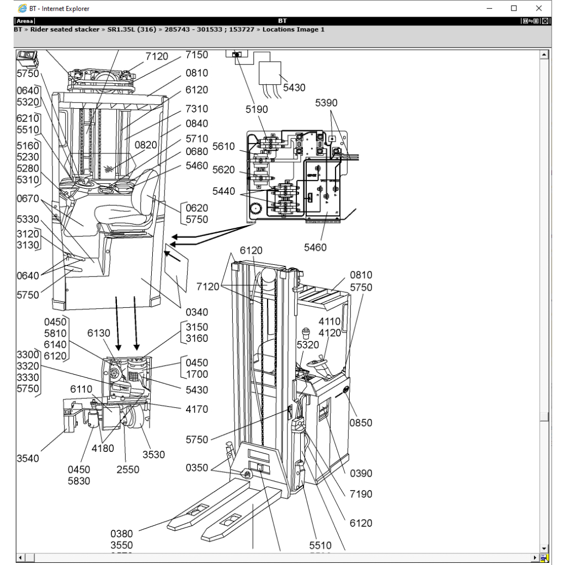Click the back-arrow navigation icon in the black toolbar
The height and width of the screenshot is (565, 565).
point(531,21)
